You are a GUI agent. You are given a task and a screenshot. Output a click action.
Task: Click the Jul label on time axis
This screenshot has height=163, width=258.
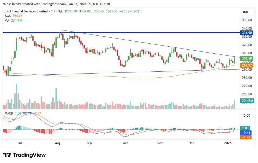20,143
